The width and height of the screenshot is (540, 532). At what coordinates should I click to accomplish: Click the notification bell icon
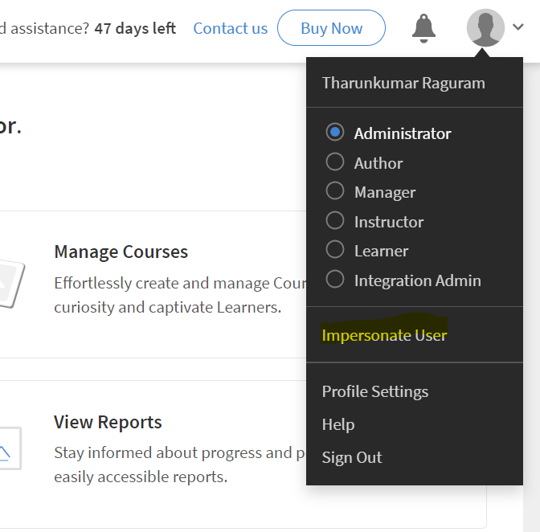[x=423, y=28]
